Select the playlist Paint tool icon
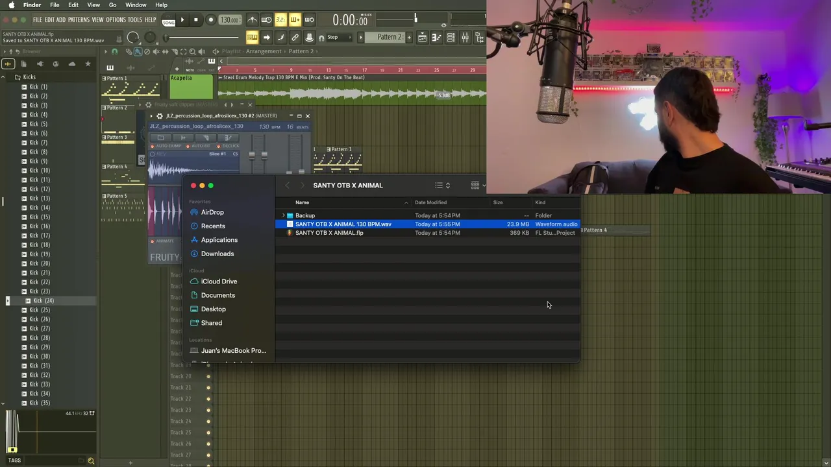 pos(138,51)
